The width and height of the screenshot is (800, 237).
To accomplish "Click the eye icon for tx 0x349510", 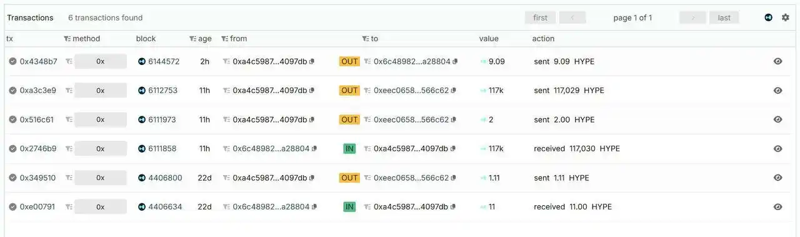I will 778,178.
